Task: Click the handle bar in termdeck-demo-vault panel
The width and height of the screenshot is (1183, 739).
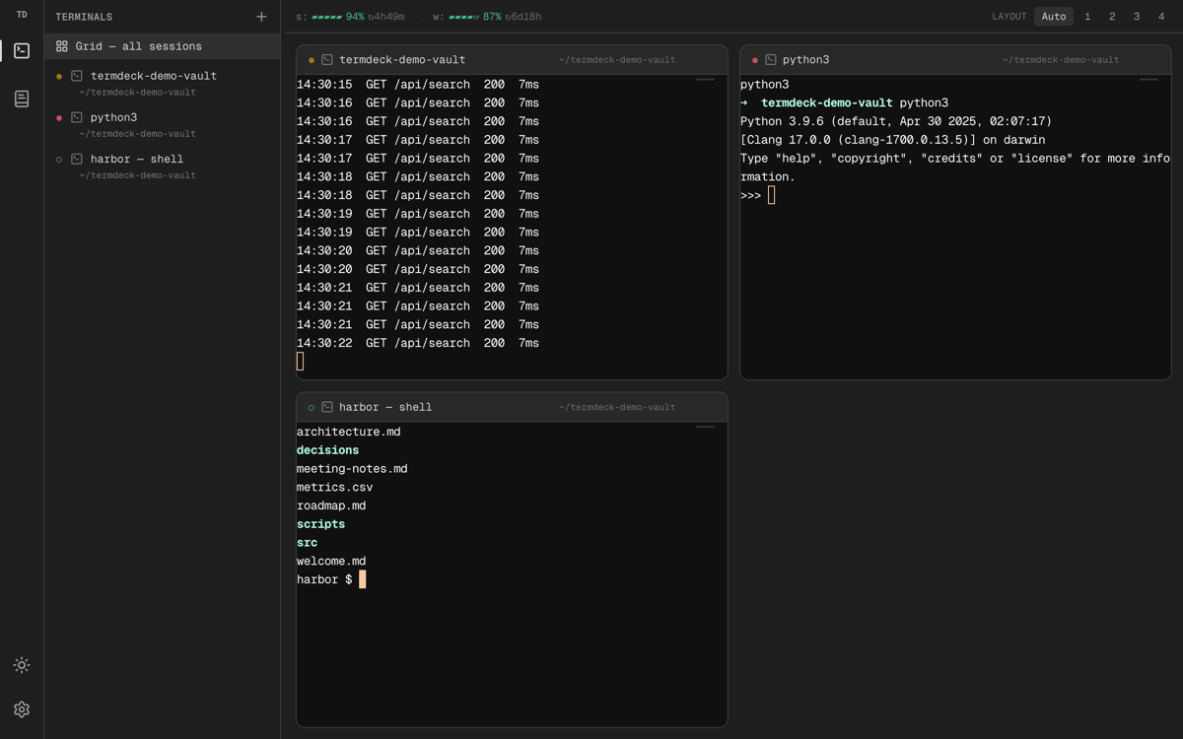Action: [705, 80]
